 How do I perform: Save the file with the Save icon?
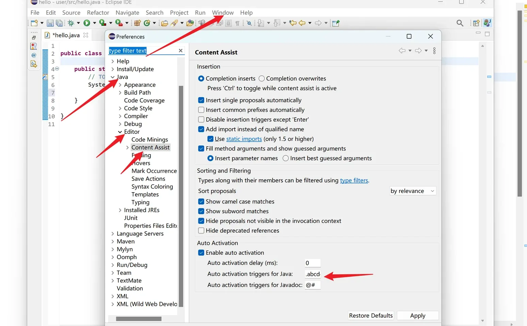tap(50, 23)
